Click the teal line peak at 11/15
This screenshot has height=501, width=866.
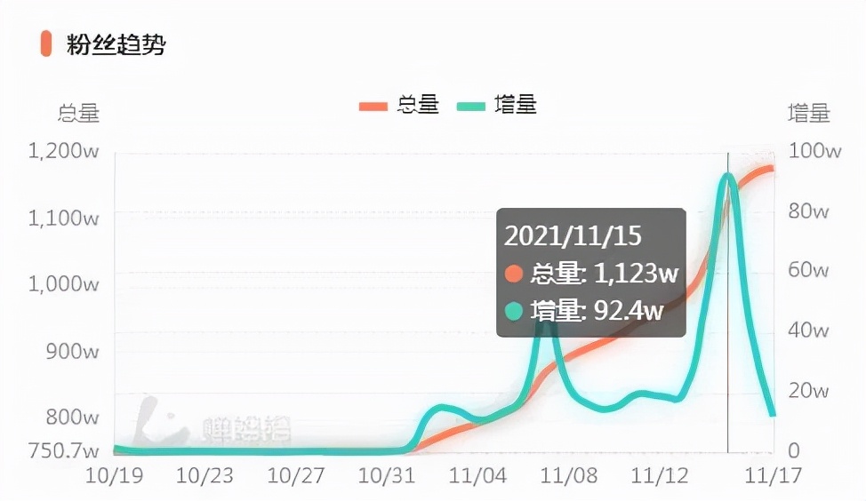727,176
